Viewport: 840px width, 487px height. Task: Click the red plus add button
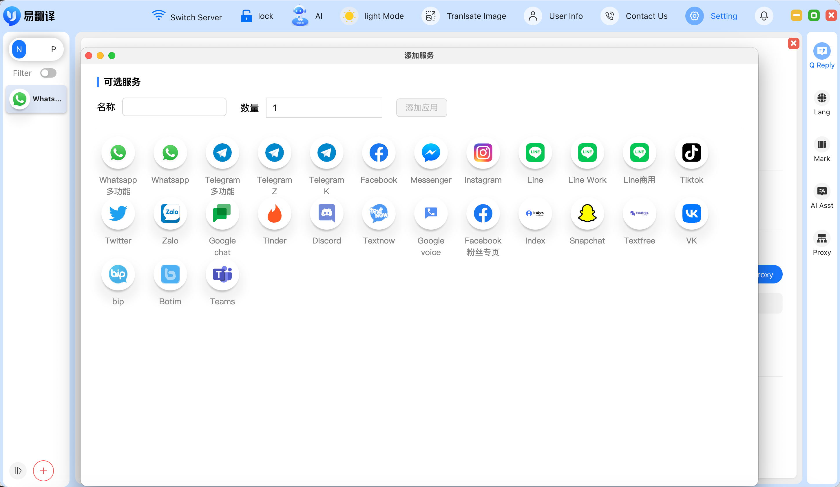43,470
